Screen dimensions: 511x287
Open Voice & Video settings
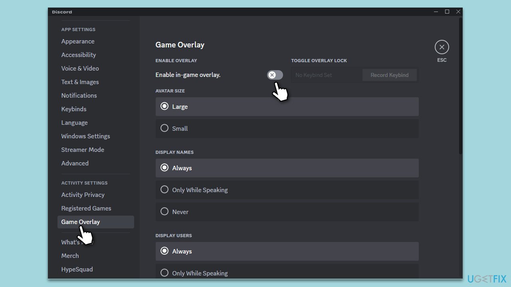coord(80,69)
